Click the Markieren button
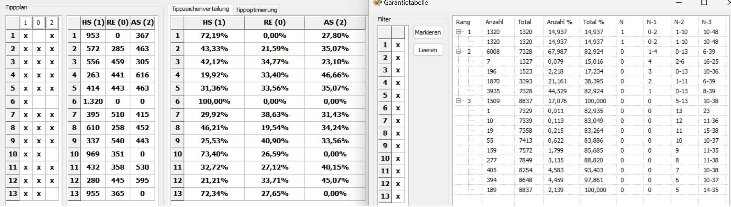This screenshot has width=731, height=207. (428, 32)
